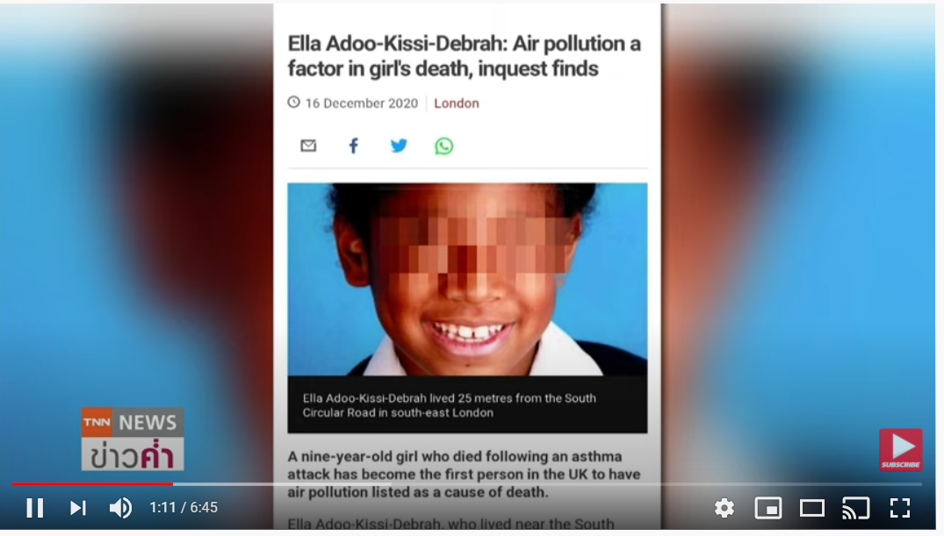Click the article headline text
This screenshot has width=944, height=536.
(465, 56)
